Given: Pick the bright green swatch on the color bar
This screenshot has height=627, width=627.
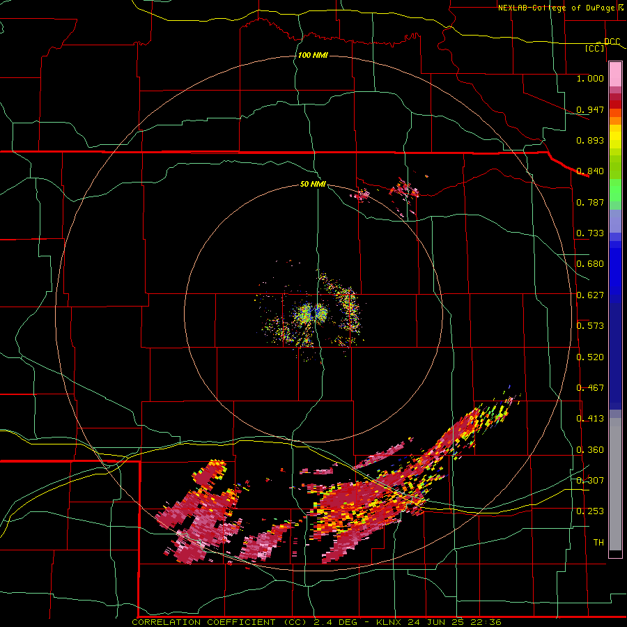Looking at the screenshot, I should coord(615,190).
